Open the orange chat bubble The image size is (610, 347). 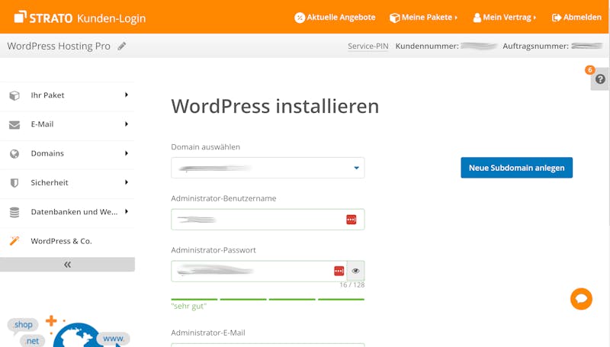coord(581,299)
